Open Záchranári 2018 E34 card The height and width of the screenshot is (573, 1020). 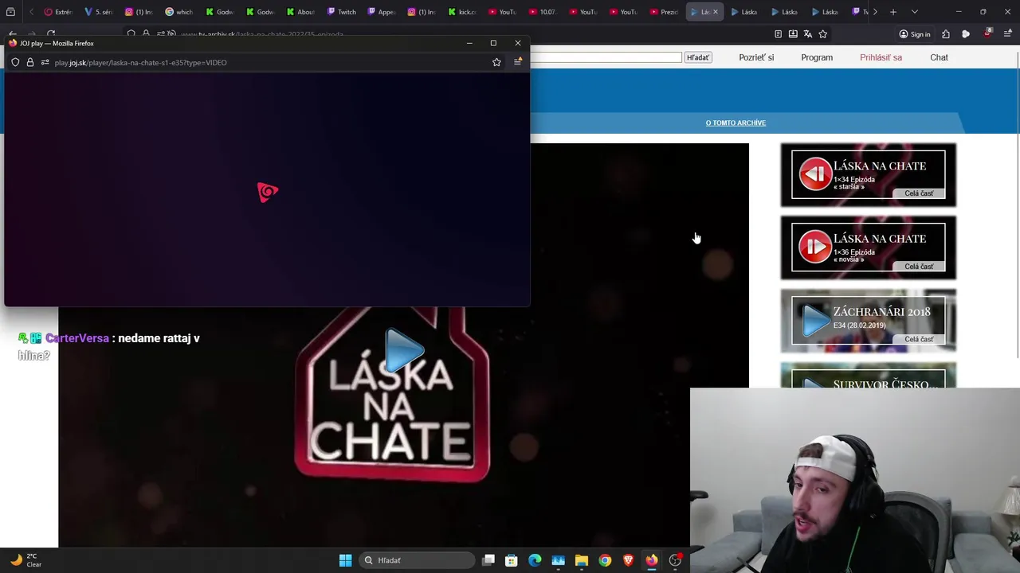(869, 321)
